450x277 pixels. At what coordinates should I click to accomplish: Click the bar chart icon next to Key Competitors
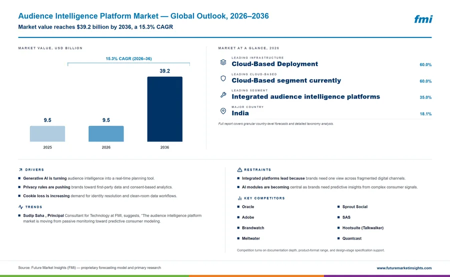239,198
